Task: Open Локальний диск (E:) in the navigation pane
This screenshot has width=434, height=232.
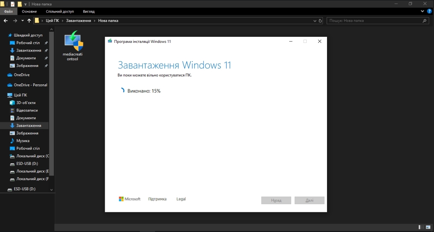Action: pos(33,171)
